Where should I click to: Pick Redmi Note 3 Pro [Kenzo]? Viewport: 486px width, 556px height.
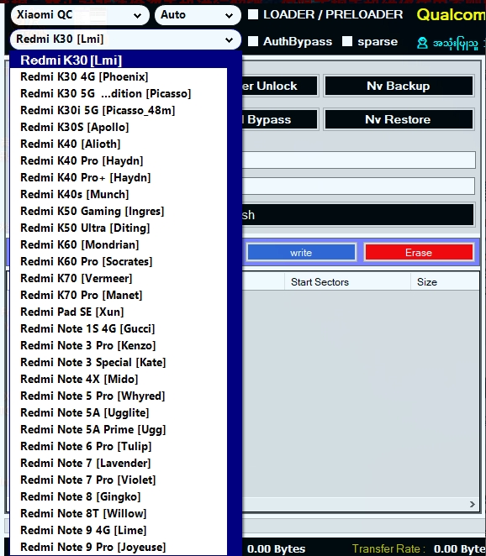coord(119,346)
